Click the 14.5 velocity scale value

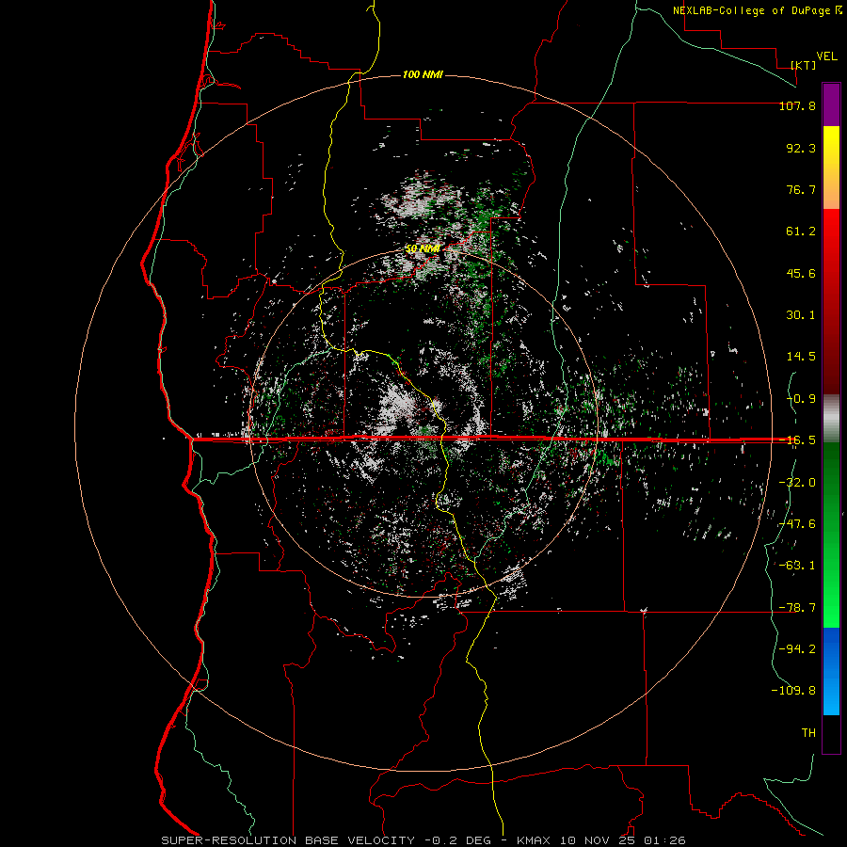[801, 357]
